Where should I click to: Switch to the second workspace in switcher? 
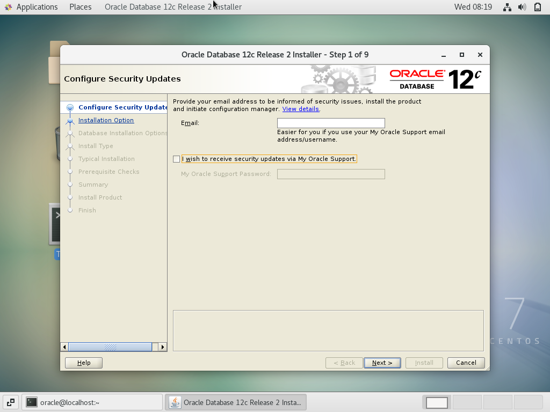467,402
